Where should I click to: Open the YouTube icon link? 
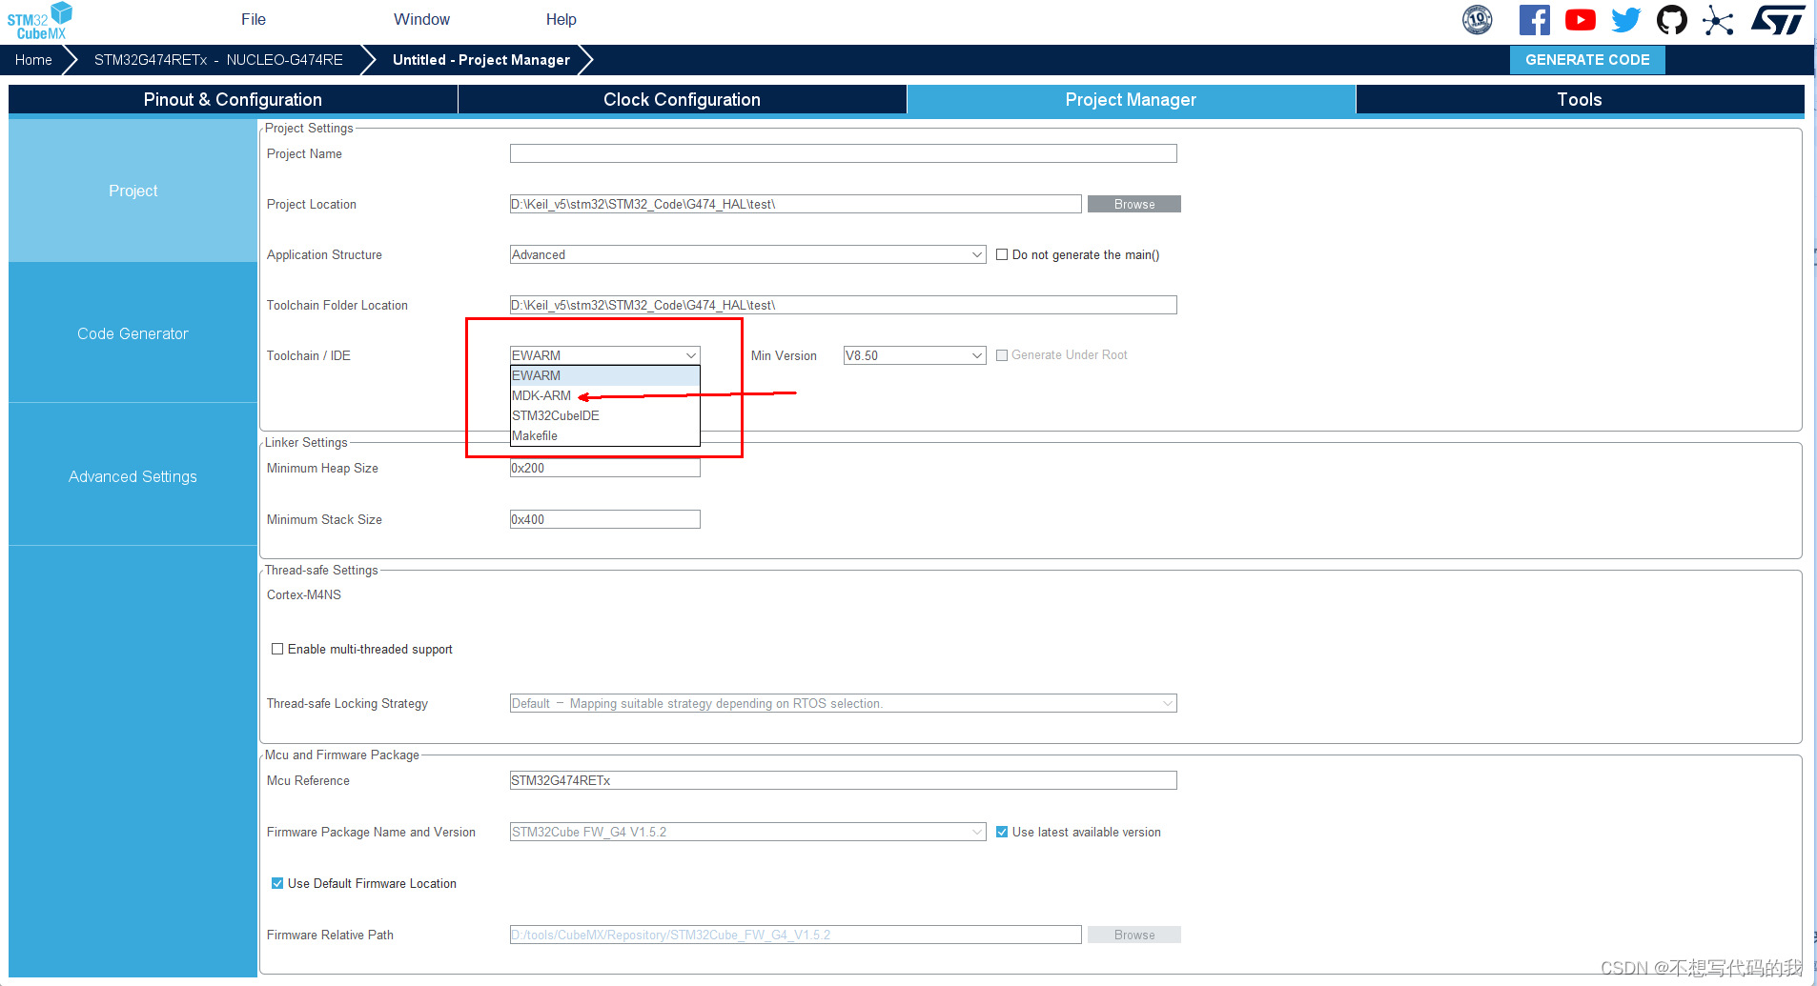pos(1580,20)
